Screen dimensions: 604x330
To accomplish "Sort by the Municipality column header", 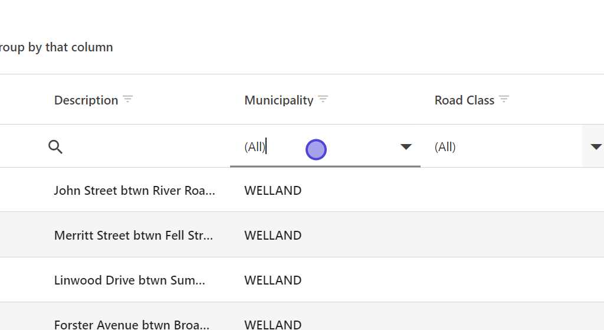I will click(278, 100).
